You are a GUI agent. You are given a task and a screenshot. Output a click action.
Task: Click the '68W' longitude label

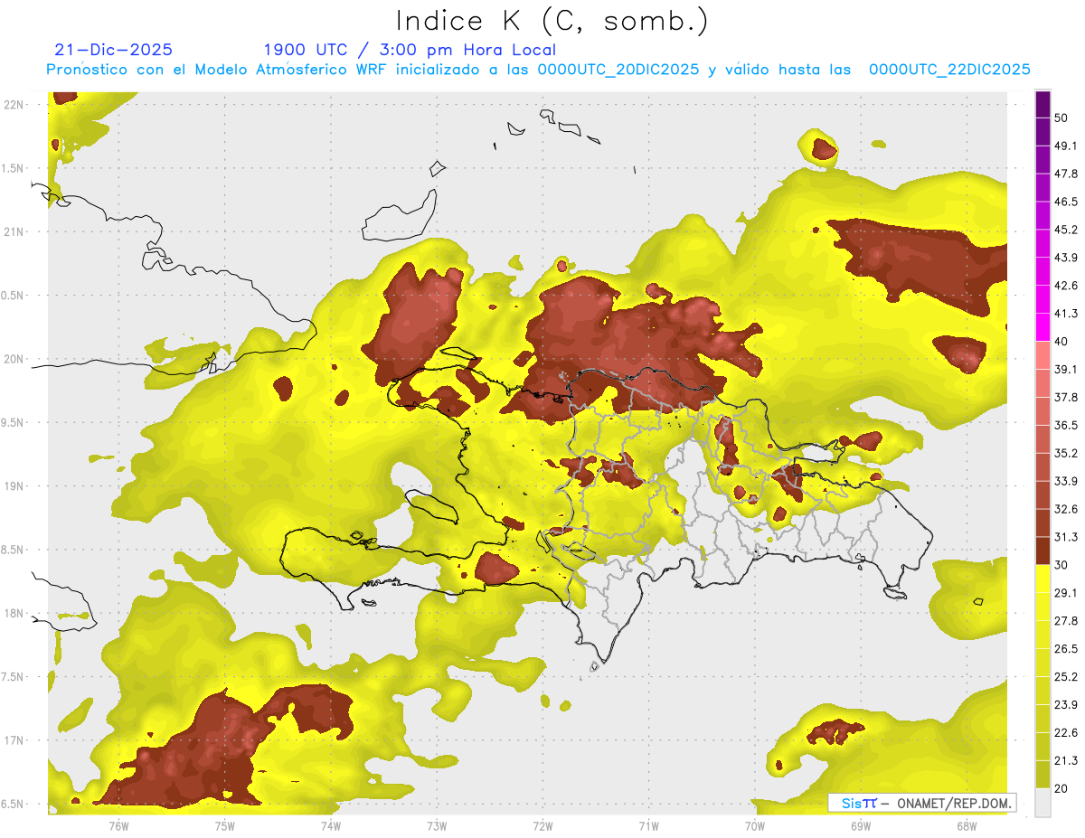coord(967,826)
